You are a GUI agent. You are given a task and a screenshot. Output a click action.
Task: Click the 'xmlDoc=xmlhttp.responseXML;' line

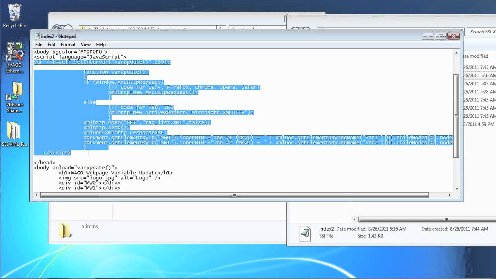point(125,132)
